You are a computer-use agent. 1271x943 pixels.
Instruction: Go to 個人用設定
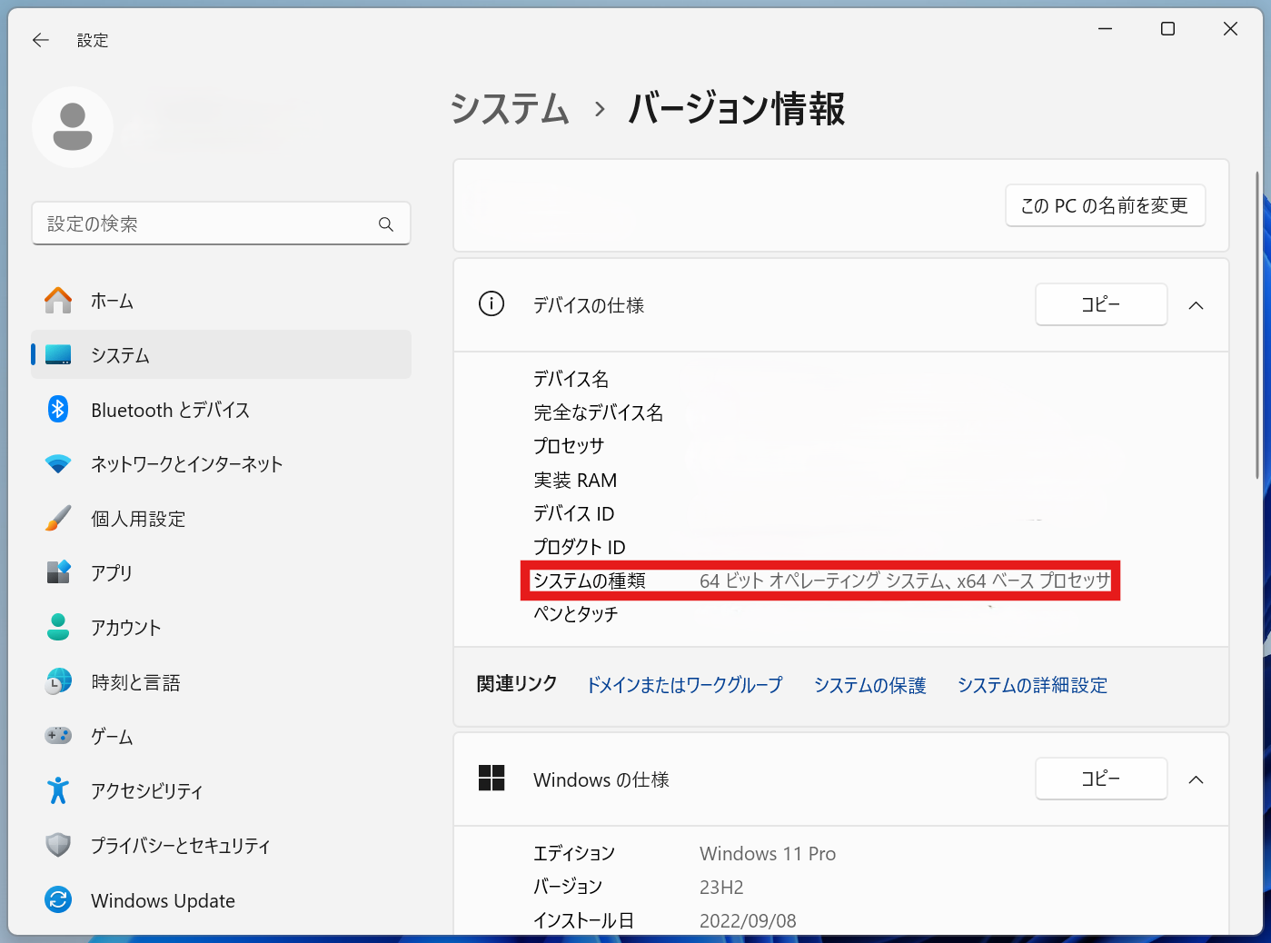click(x=222, y=519)
